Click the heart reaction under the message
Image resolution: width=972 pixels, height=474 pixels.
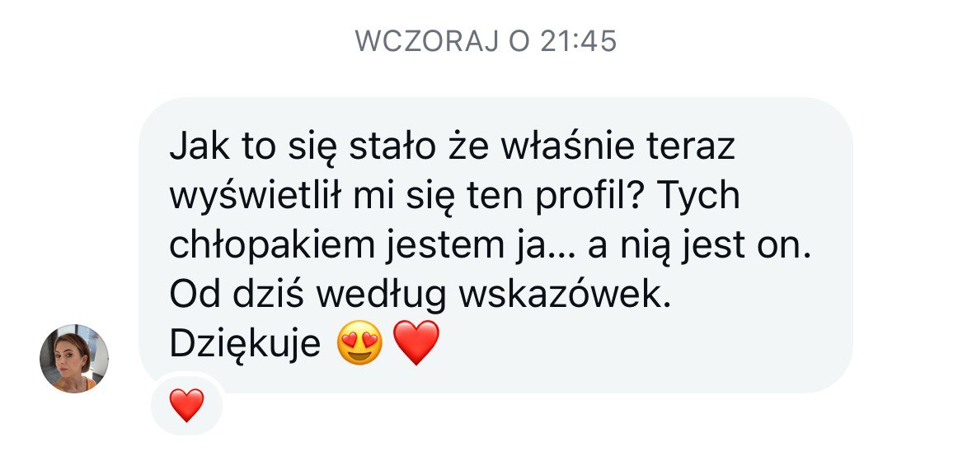tap(186, 406)
